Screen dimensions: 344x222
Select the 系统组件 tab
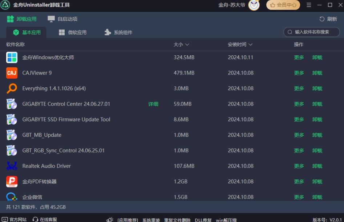click(118, 32)
